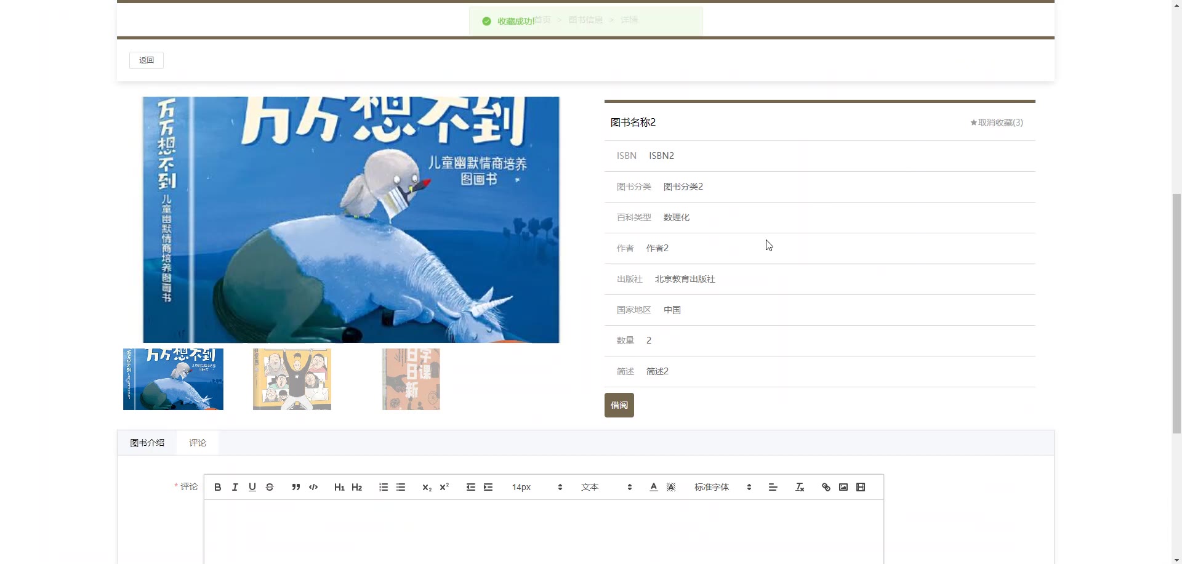1182x564 pixels.
Task: Apply Heading 2 style
Action: [x=356, y=487]
